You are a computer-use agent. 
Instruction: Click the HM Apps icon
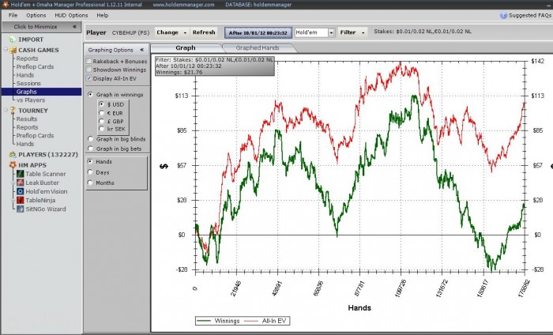pyautogui.click(x=13, y=164)
